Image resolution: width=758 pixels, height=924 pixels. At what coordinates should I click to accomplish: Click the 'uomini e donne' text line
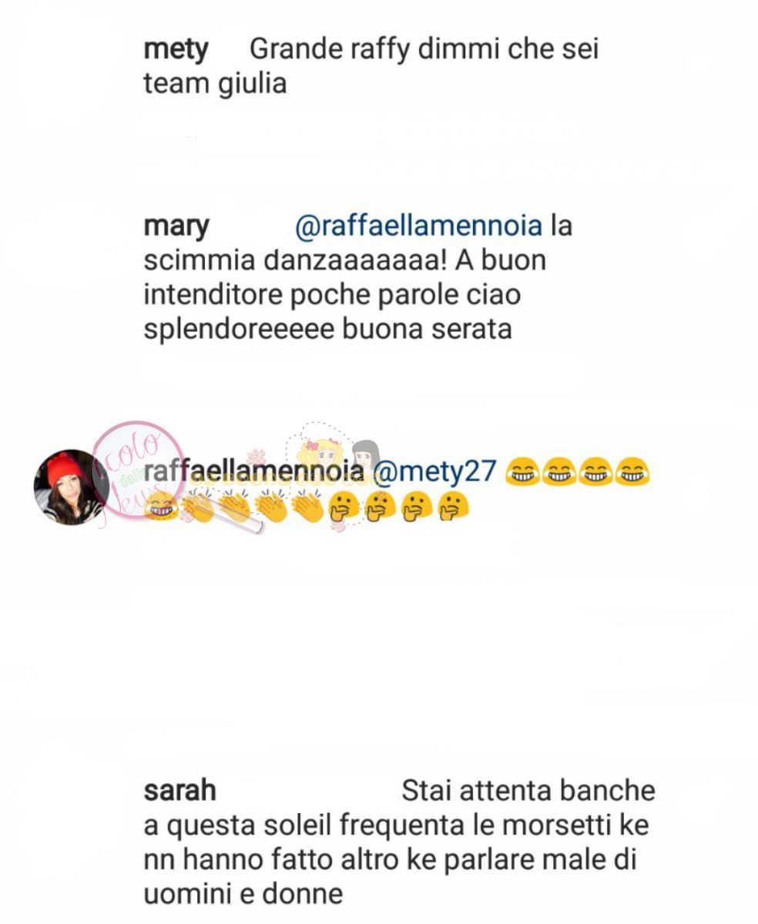click(243, 894)
